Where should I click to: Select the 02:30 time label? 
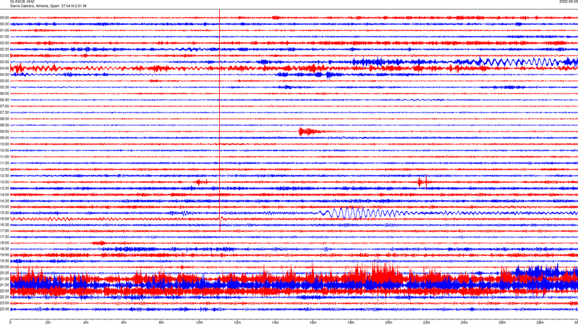[4, 49]
